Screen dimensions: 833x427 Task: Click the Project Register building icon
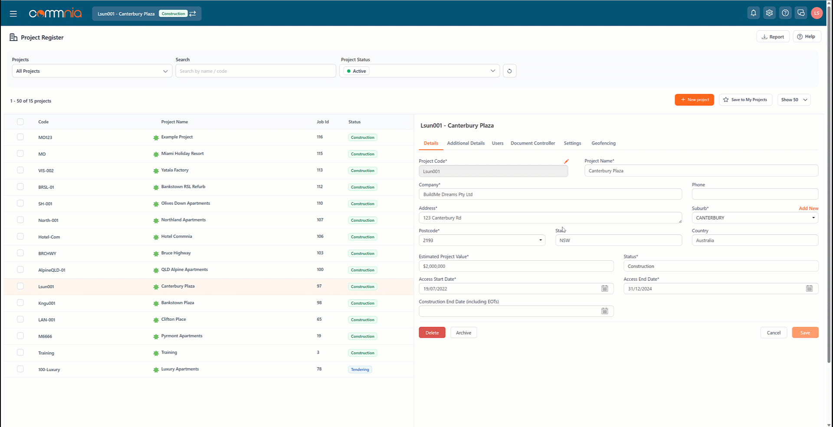click(x=13, y=37)
